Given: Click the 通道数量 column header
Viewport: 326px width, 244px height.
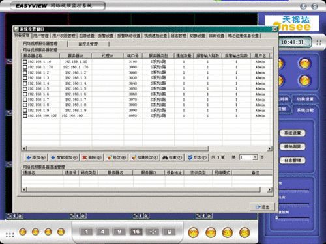Looking at the screenshot, I should [x=184, y=56].
